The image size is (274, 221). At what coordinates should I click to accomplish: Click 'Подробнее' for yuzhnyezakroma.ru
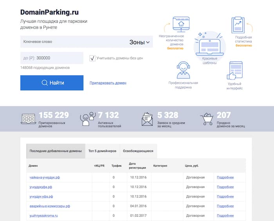click(225, 216)
